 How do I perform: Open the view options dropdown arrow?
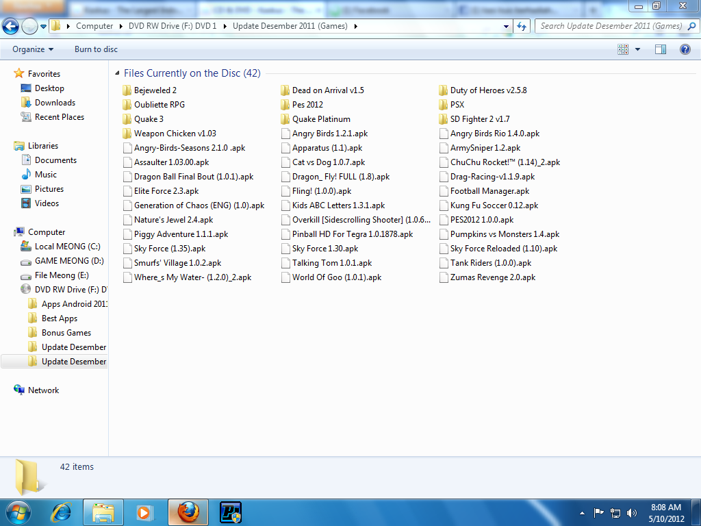637,49
